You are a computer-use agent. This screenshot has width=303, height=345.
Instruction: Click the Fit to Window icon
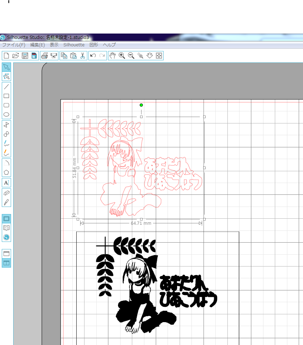159,56
